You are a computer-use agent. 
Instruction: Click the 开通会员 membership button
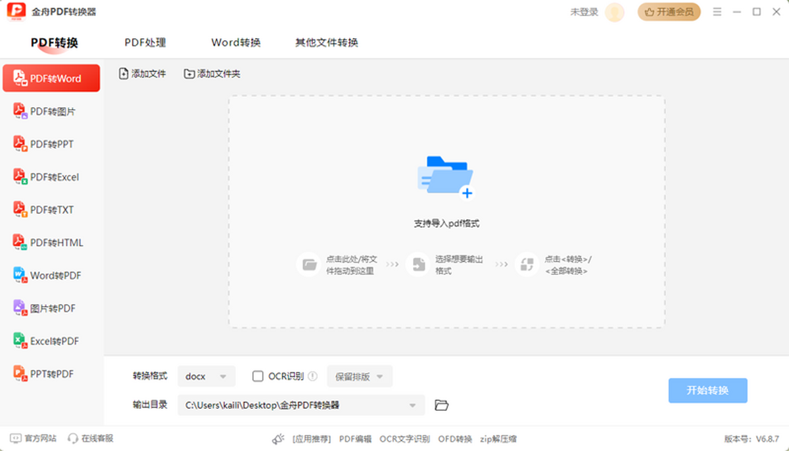coord(669,12)
